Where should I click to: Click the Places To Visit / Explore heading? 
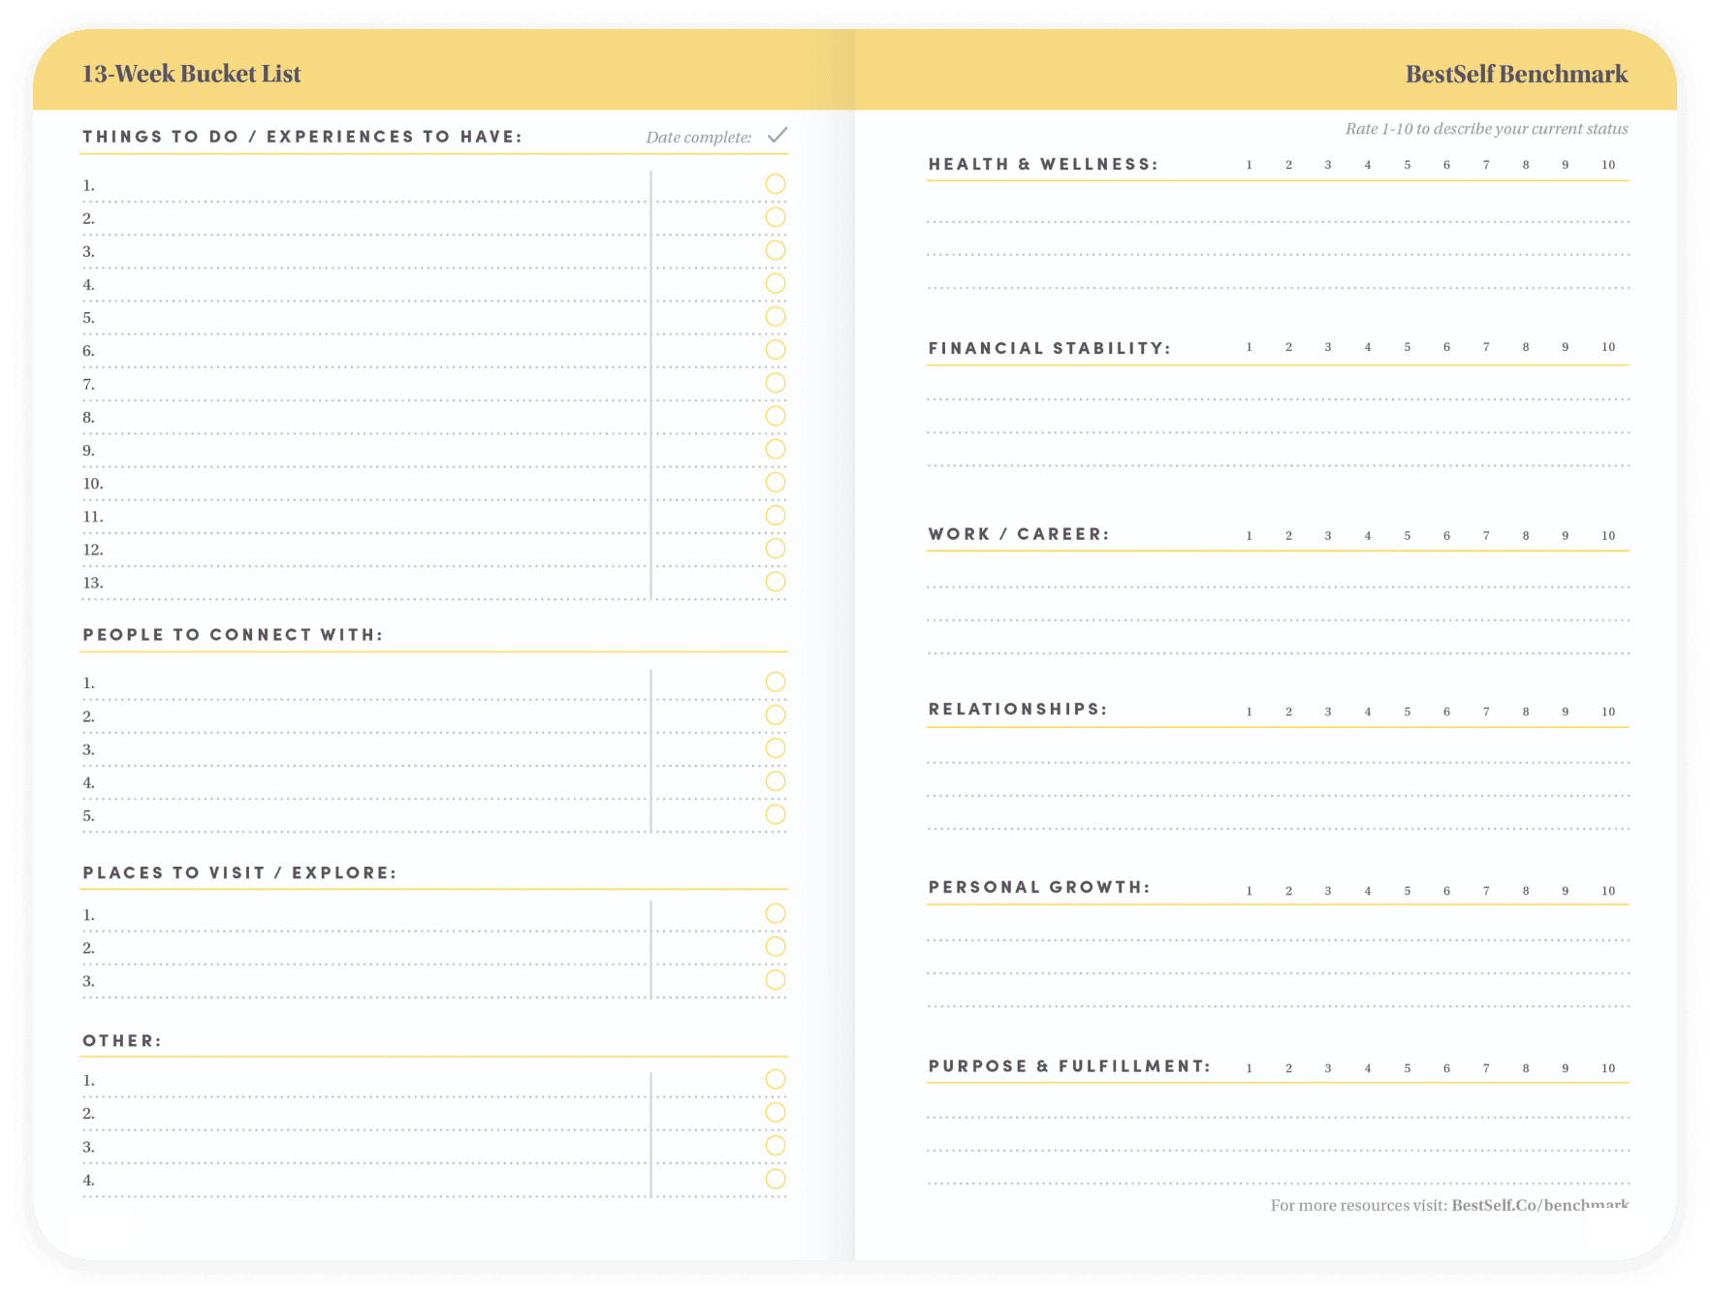coord(239,873)
